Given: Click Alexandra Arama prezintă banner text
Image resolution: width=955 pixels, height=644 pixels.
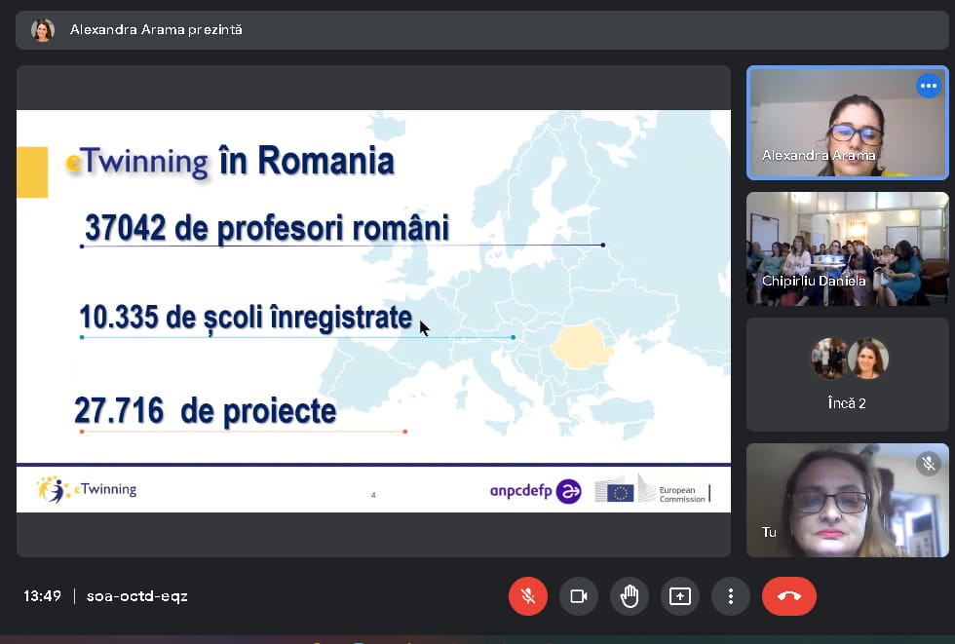Looking at the screenshot, I should coord(156,29).
